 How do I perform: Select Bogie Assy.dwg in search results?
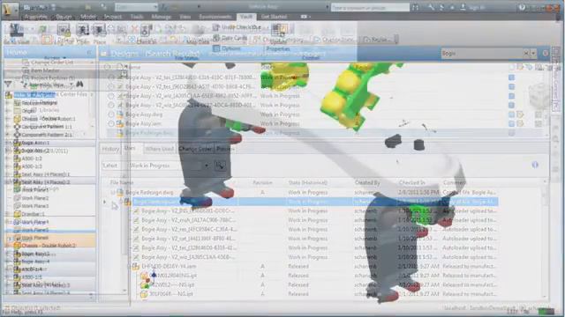144,114
